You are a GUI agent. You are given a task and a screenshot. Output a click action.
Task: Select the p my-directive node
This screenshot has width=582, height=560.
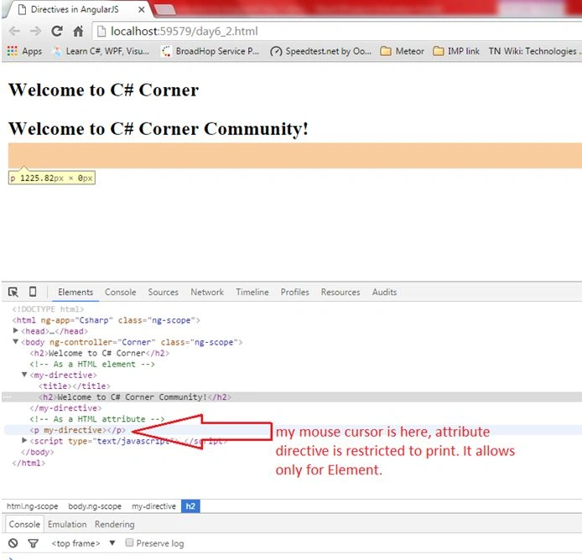78,430
